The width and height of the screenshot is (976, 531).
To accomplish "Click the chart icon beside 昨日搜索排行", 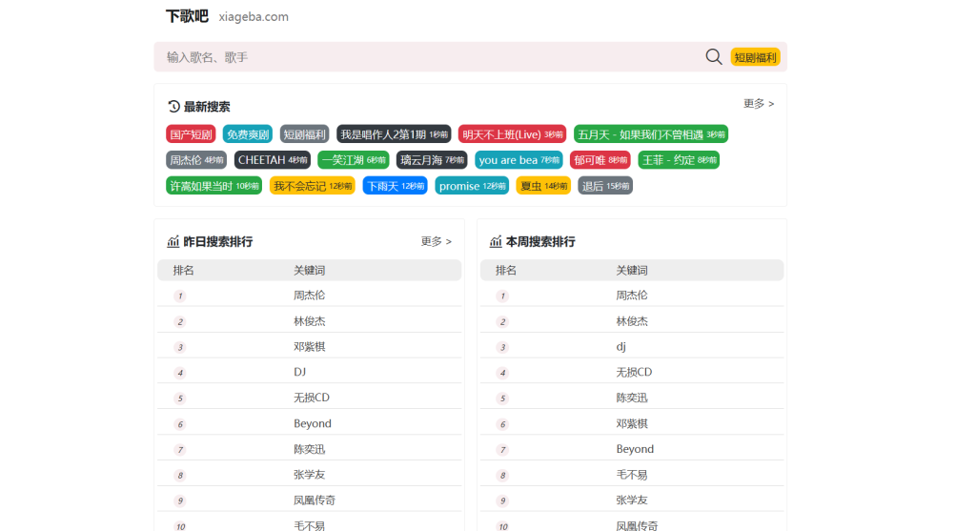I will click(173, 241).
